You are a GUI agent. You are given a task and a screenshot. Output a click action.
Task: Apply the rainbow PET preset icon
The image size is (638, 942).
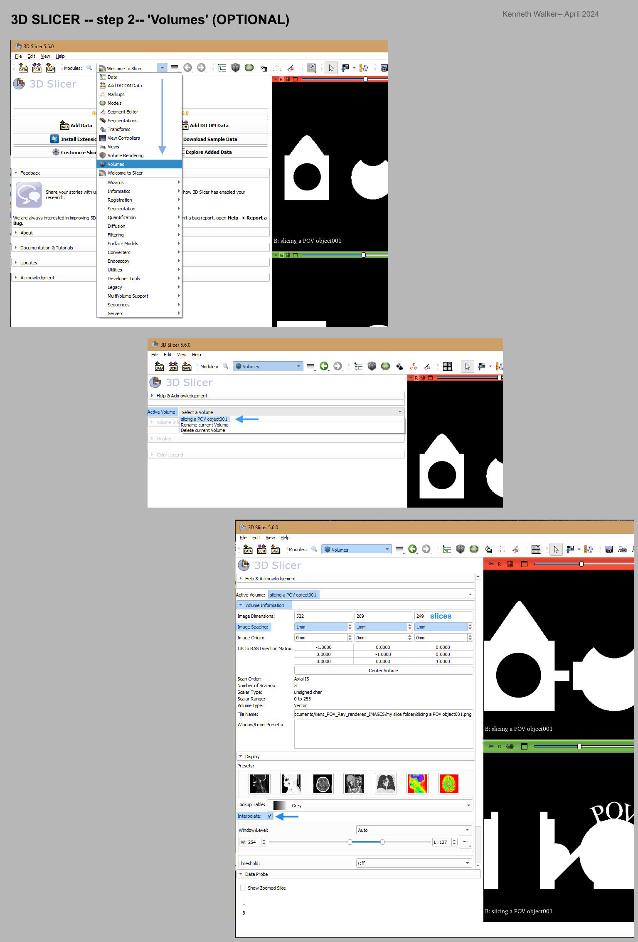coord(417,784)
